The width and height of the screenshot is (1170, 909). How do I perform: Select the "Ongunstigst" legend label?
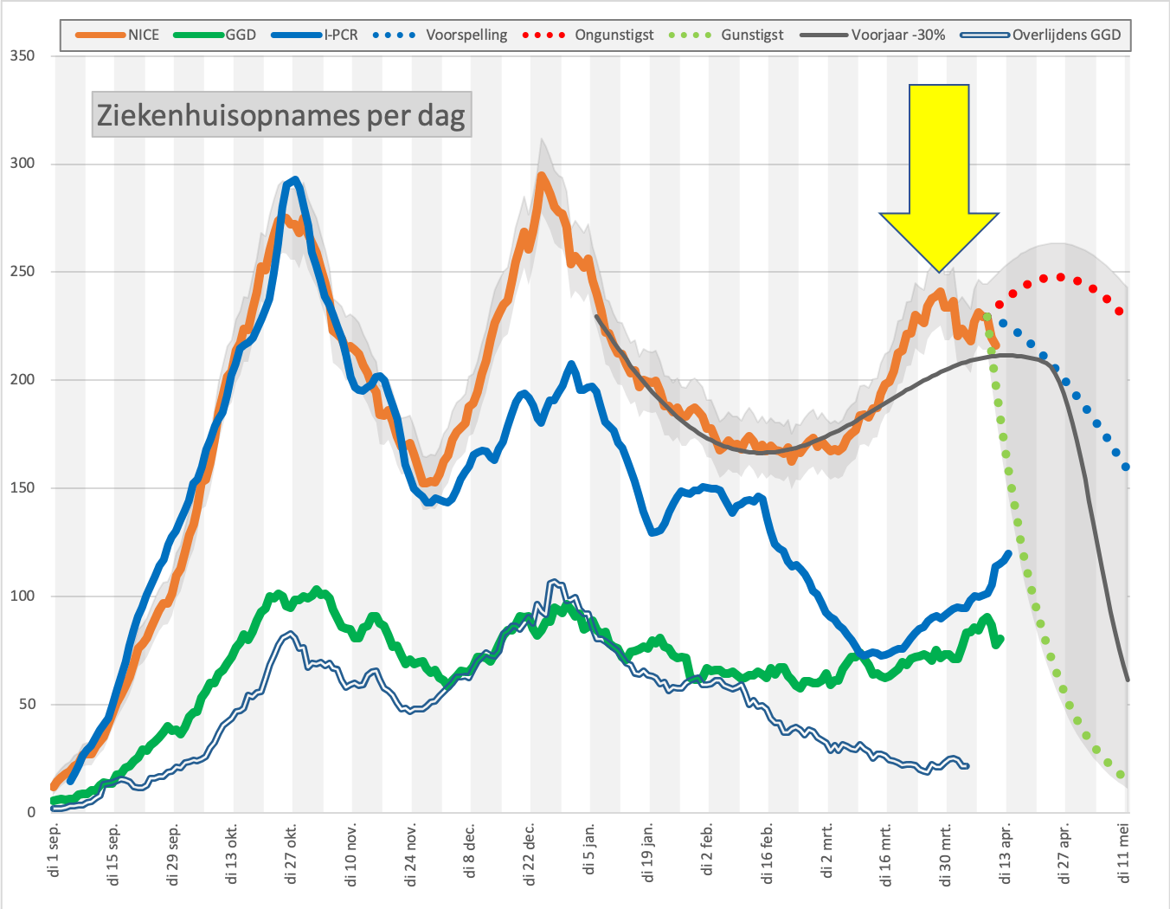coord(614,35)
